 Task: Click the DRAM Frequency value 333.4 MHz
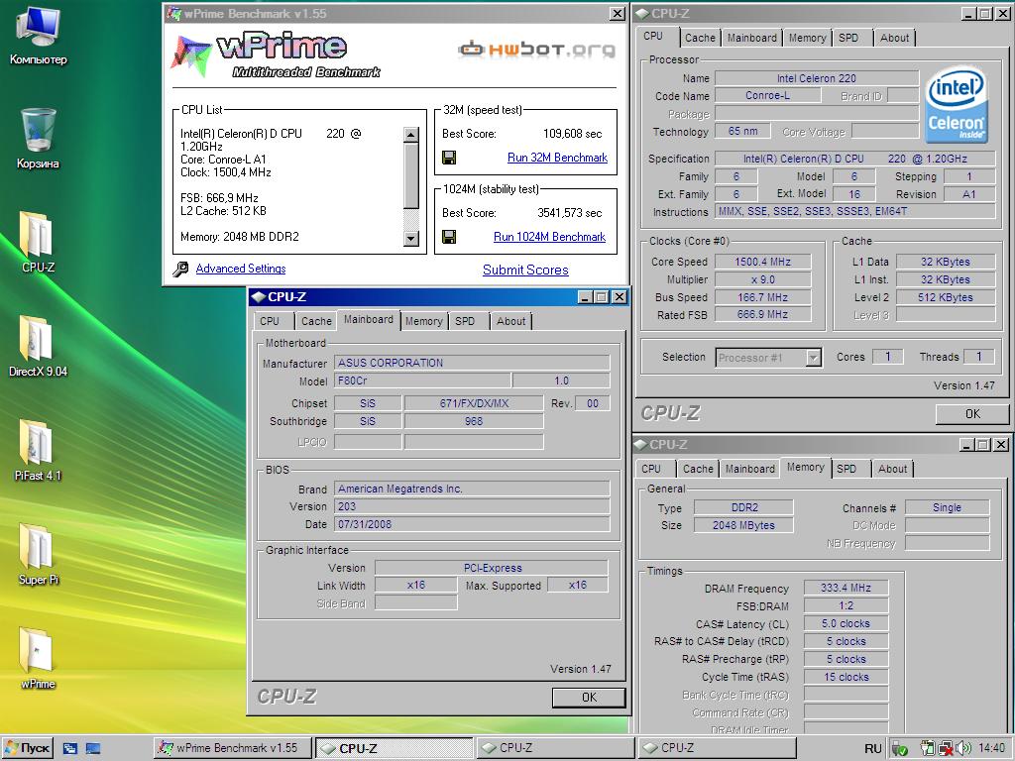pos(846,589)
